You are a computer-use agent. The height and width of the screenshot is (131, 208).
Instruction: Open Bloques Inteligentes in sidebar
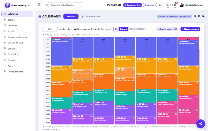(17, 37)
